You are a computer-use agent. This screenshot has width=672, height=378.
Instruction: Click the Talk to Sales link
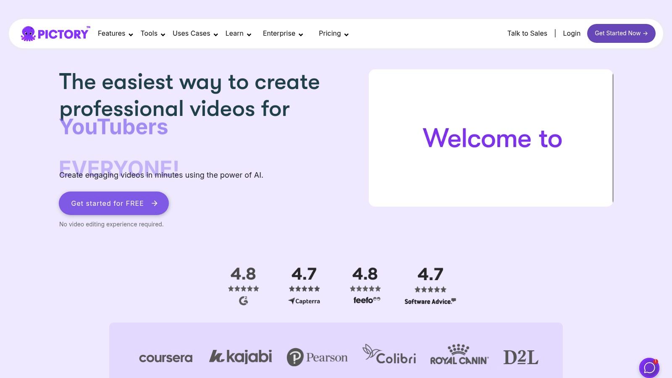[527, 34]
